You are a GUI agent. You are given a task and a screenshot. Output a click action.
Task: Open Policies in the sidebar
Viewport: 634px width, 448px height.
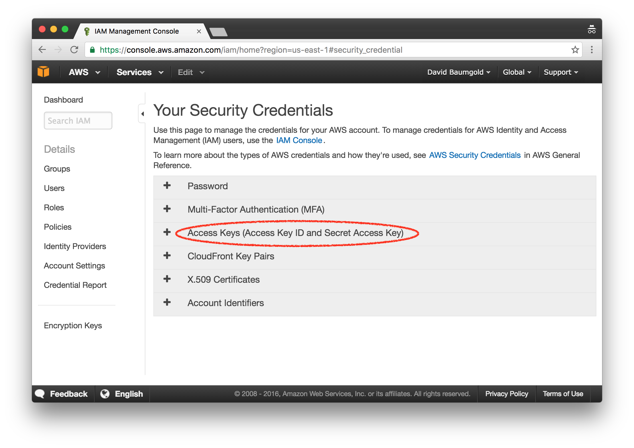(x=58, y=227)
